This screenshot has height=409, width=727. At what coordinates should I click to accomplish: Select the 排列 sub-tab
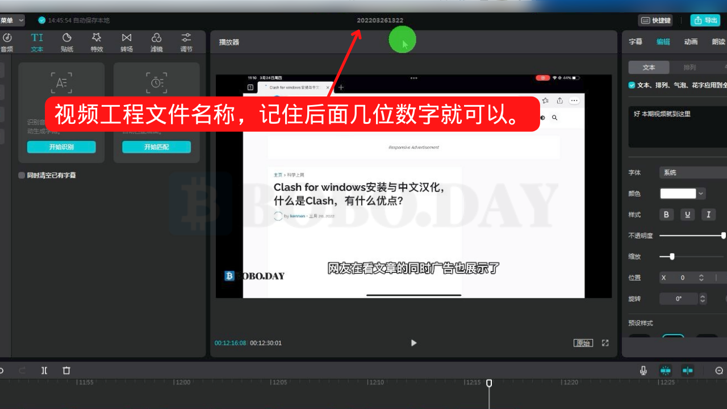pyautogui.click(x=690, y=68)
